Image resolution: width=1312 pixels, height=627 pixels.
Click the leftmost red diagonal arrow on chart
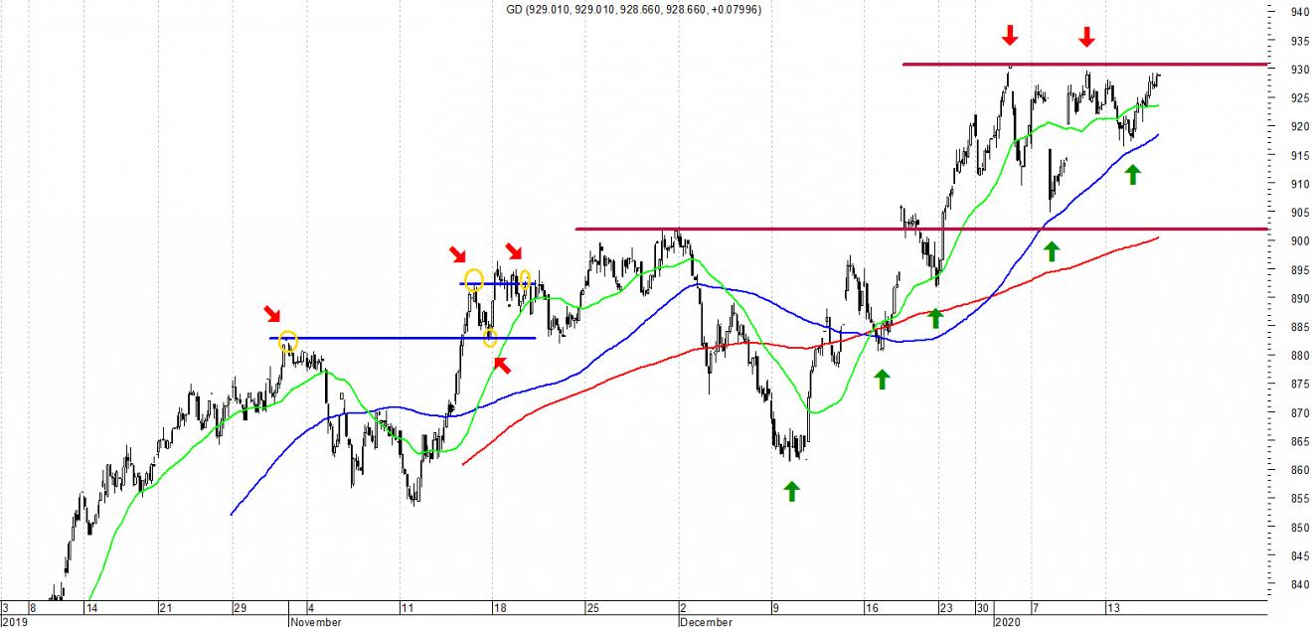(x=272, y=315)
